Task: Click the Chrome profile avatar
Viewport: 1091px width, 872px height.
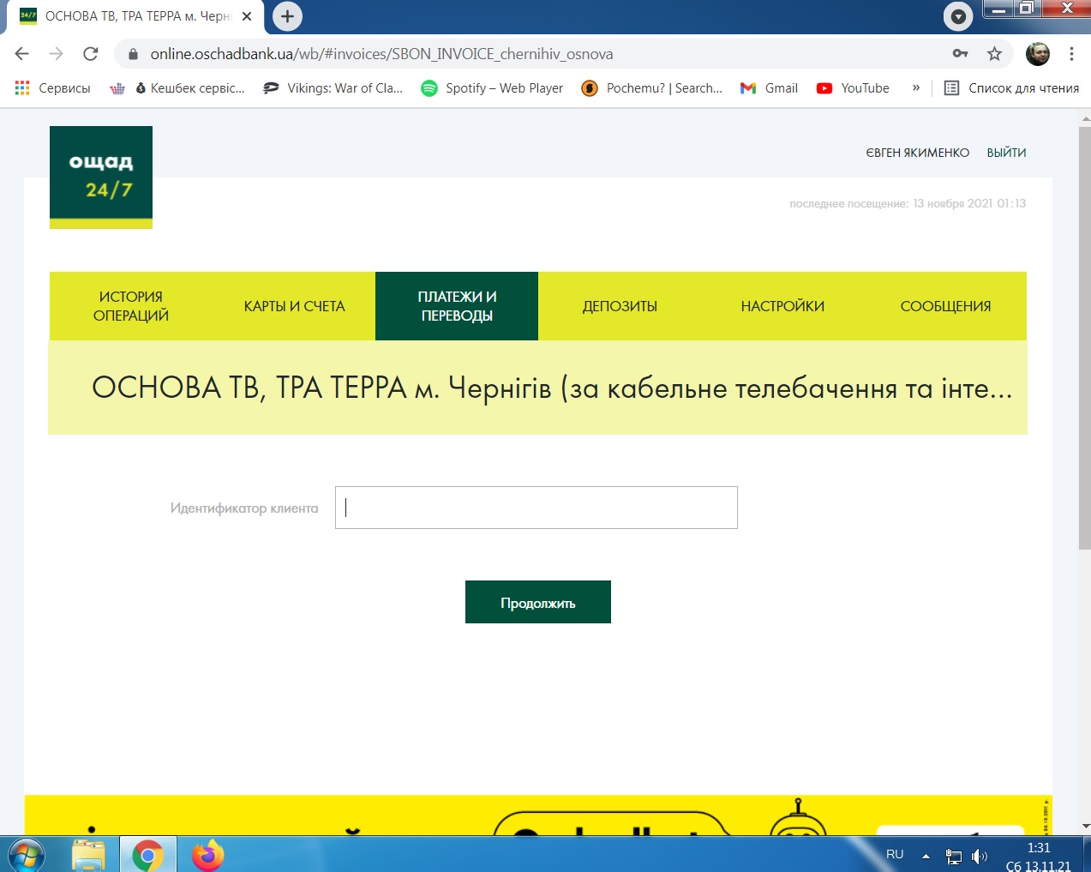Action: 1038,54
